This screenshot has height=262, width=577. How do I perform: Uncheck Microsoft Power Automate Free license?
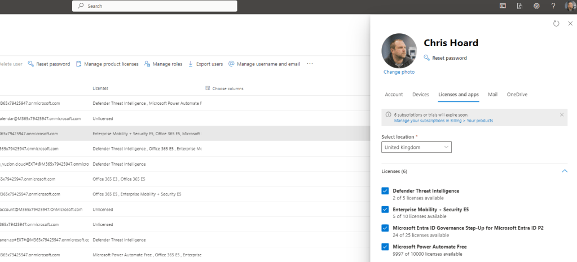pyautogui.click(x=385, y=247)
